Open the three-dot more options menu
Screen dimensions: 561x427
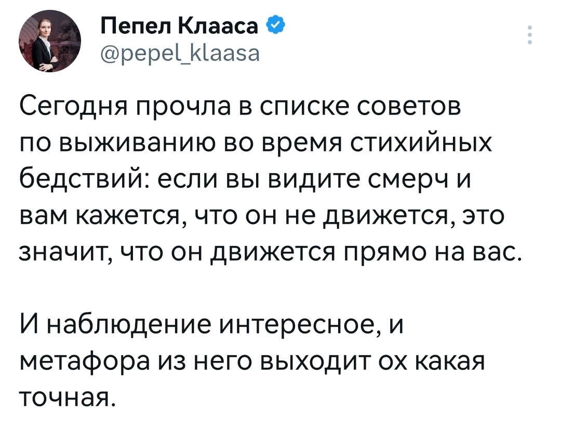529,35
